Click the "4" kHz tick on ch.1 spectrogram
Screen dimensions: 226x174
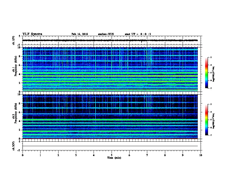pos(20,74)
